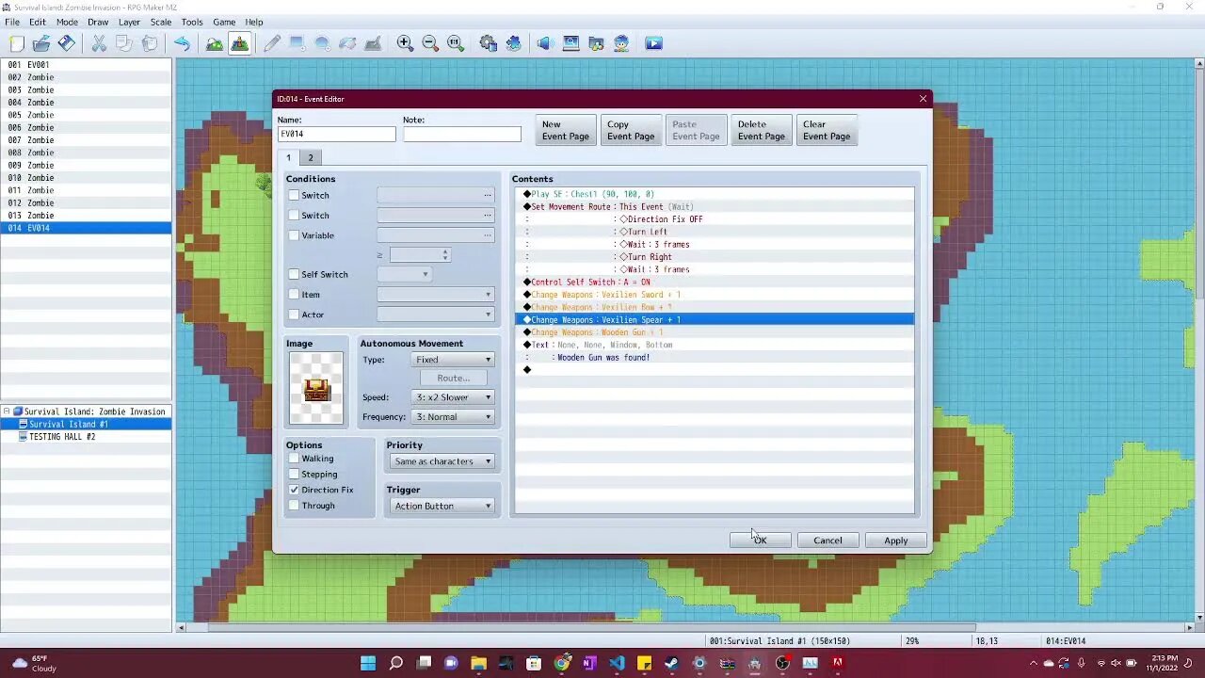Open the Resource Manager icon
1205x678 pixels.
(x=596, y=43)
